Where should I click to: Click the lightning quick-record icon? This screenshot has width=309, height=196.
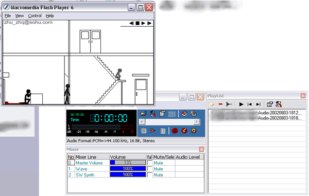coord(184,131)
